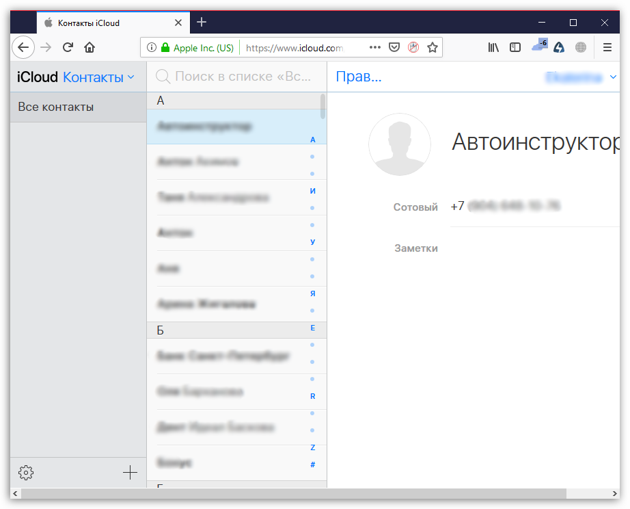Select the Контакты iCloud browser tab
630x509 pixels.
click(x=113, y=23)
